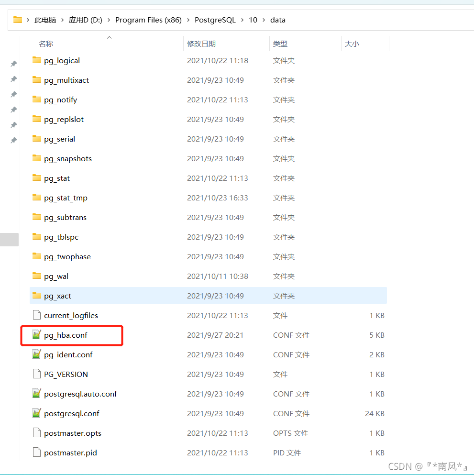Viewport: 474px width, 475px height.
Task: Sort by 修改日期 column header
Action: [x=201, y=44]
